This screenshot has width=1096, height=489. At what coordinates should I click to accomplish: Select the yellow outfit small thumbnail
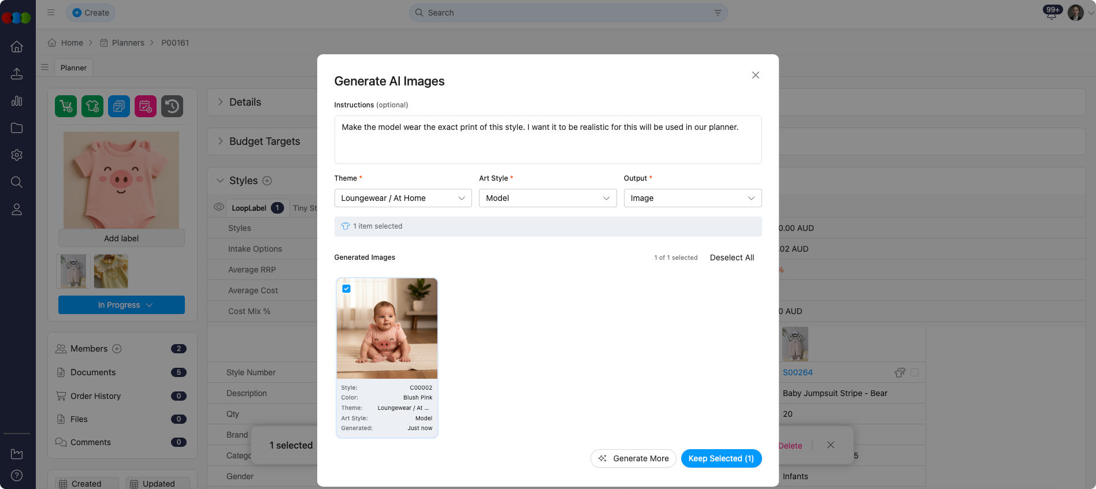pos(111,271)
